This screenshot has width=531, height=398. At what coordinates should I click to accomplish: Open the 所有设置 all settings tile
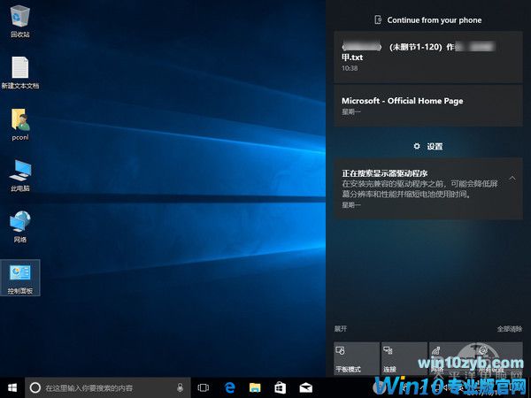pyautogui.click(x=499, y=359)
